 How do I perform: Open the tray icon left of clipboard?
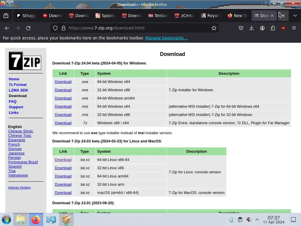231,220
